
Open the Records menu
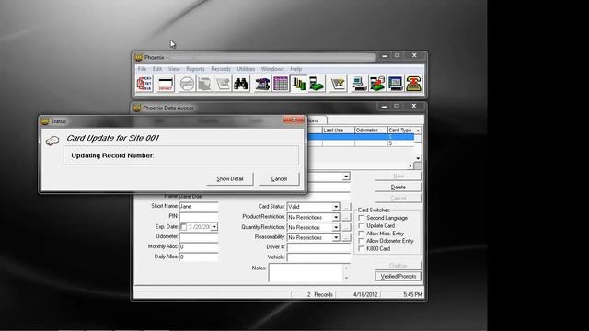click(x=221, y=69)
